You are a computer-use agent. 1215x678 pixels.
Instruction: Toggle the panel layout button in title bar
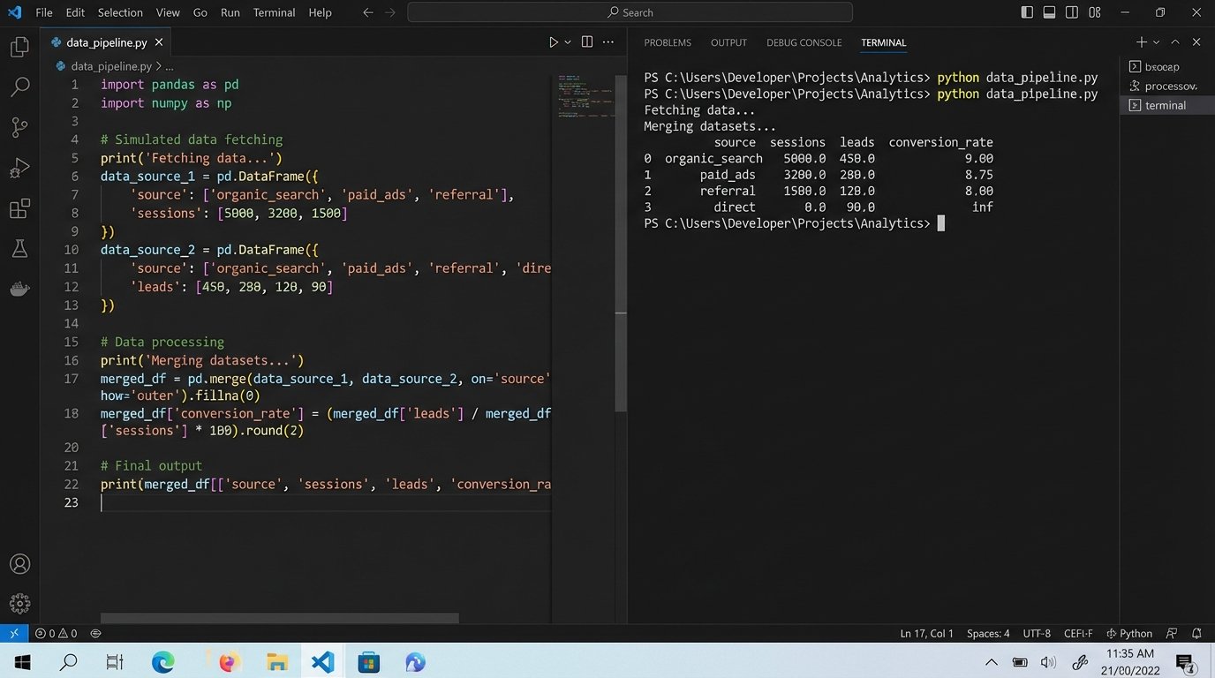point(1049,12)
